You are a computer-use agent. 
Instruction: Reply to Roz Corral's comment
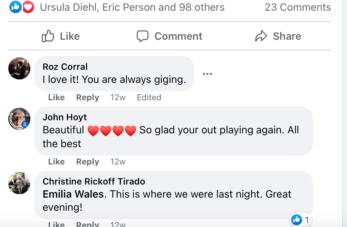click(x=88, y=97)
